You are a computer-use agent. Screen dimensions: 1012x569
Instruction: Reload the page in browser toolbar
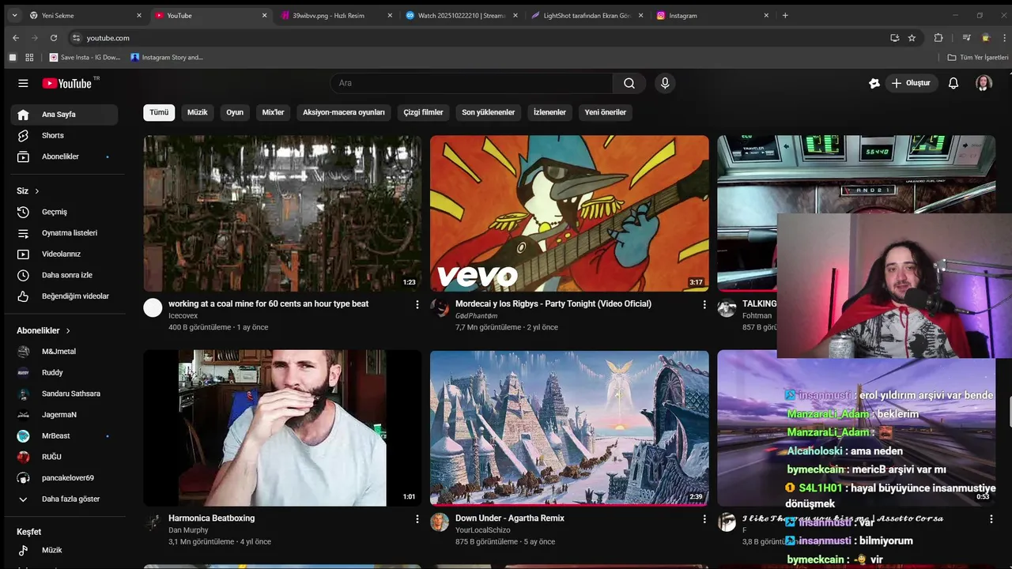[x=54, y=38]
